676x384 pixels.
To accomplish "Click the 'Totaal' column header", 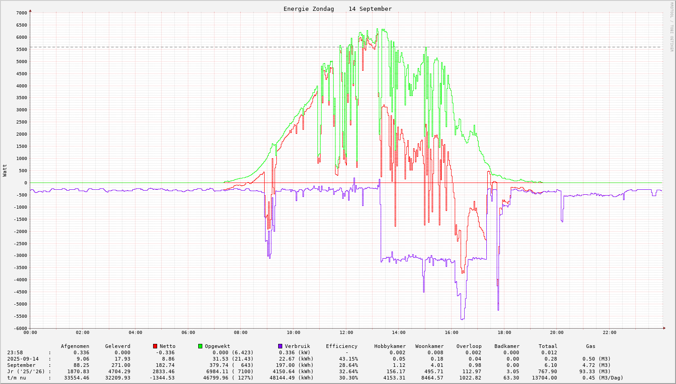I will click(x=548, y=346).
